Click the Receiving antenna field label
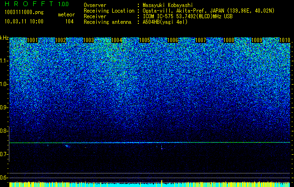 coord(108,22)
